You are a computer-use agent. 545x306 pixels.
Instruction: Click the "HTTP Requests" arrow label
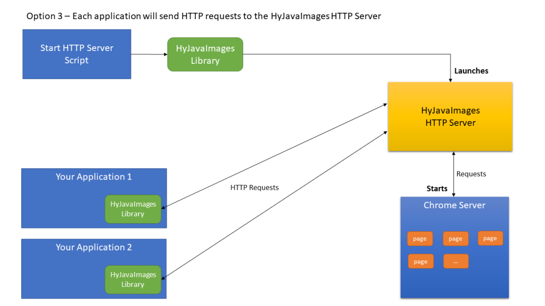click(254, 188)
